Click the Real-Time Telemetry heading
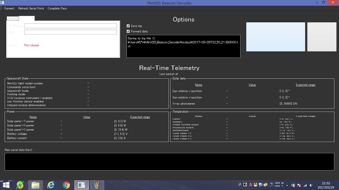The image size is (339, 190). pos(169,68)
